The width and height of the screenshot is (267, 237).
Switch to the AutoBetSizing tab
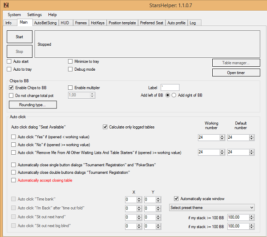click(45, 23)
